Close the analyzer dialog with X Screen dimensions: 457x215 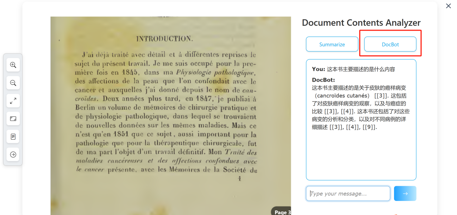pos(448,6)
